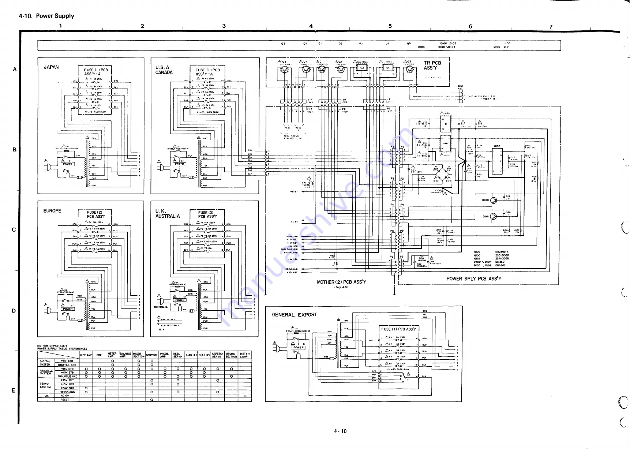Click the Q1 transistor symbol in TR PCB
The width and height of the screenshot is (630, 449).
(x=322, y=69)
